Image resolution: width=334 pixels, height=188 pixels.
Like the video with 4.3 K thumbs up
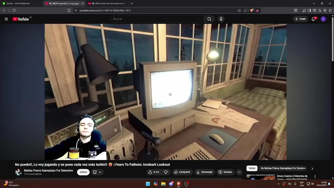[153, 172]
